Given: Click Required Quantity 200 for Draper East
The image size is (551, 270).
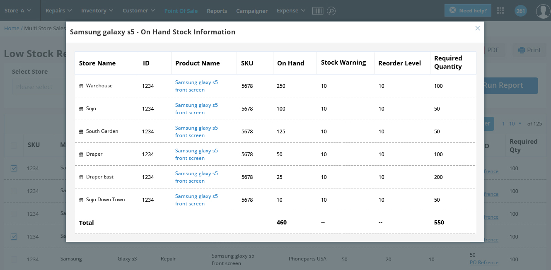Looking at the screenshot, I should coord(439,177).
